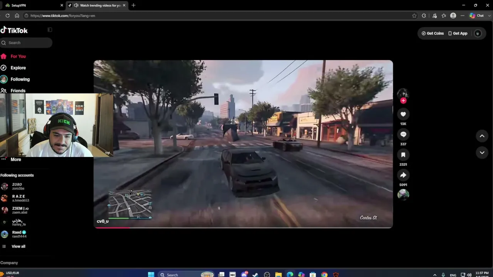This screenshot has height=277, width=493.
Task: Select the Watch trending videos tab
Action: coord(97,5)
